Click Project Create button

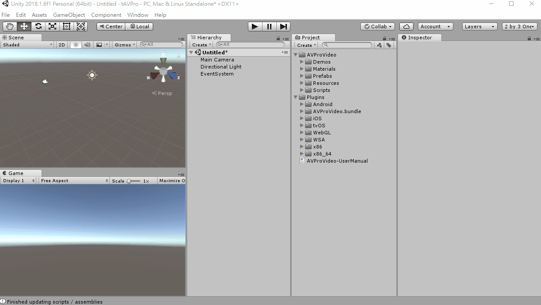pyautogui.click(x=306, y=45)
